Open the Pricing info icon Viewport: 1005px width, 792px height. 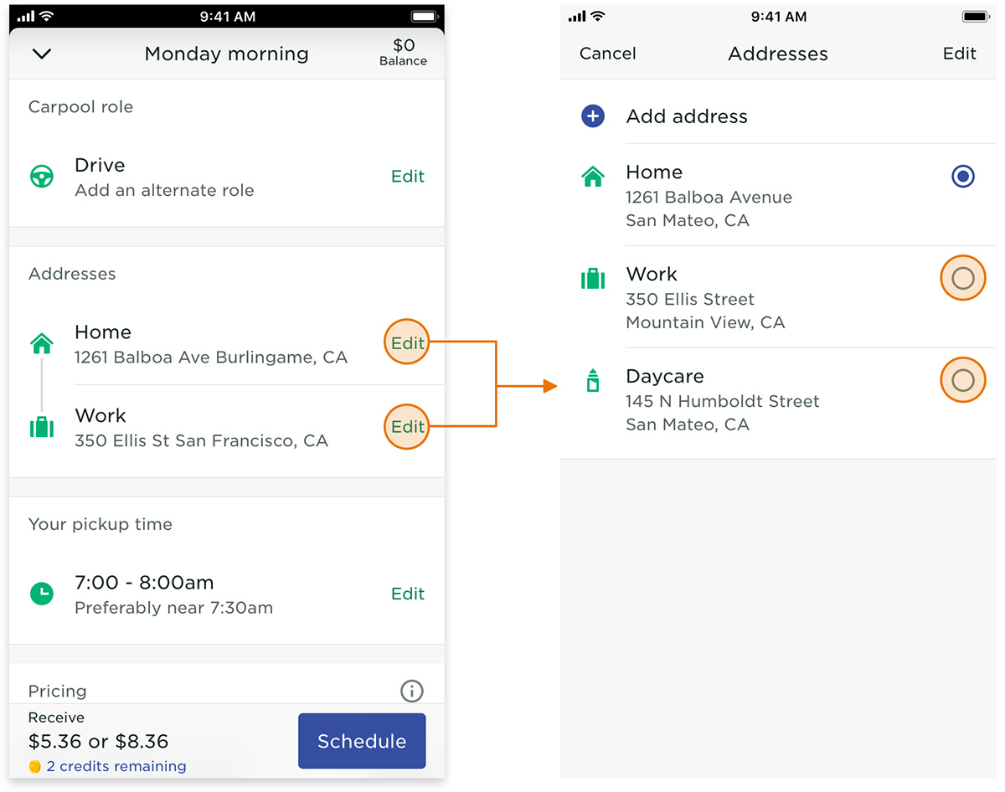411,691
